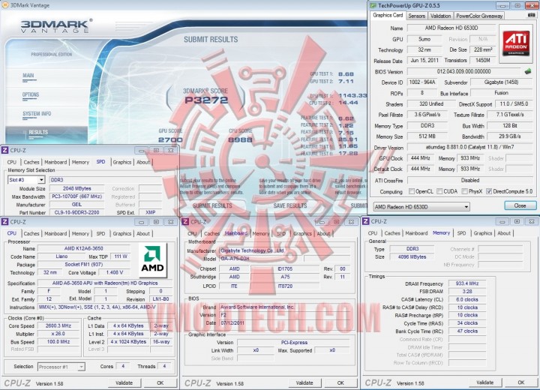This screenshot has width=540, height=390.
Task: Click Validate in CPU-Z Mainboard window
Action: coord(304,382)
